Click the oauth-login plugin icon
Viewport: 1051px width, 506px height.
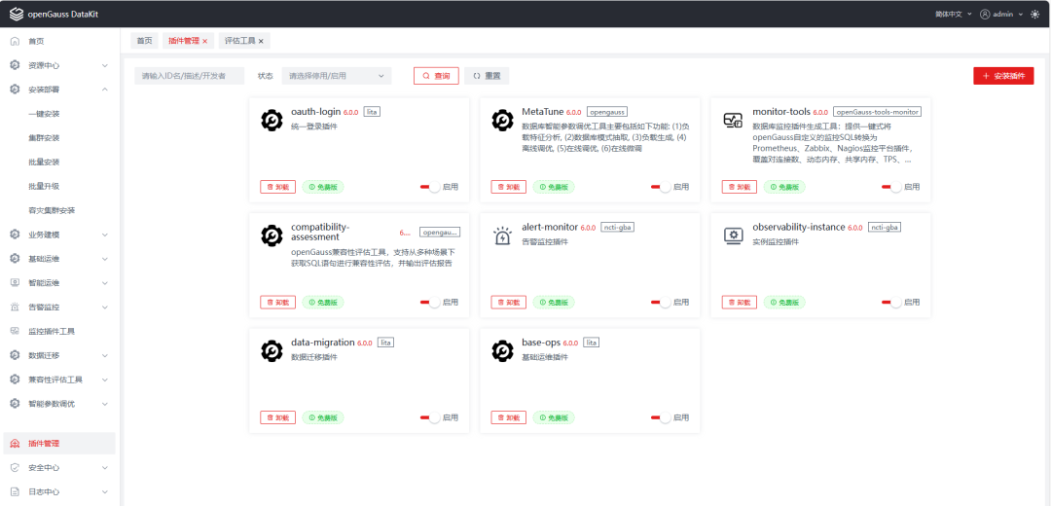[x=272, y=120]
